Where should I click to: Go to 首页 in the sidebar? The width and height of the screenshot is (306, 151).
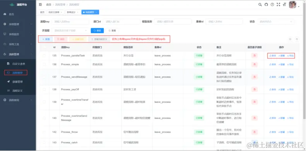(x=18, y=14)
